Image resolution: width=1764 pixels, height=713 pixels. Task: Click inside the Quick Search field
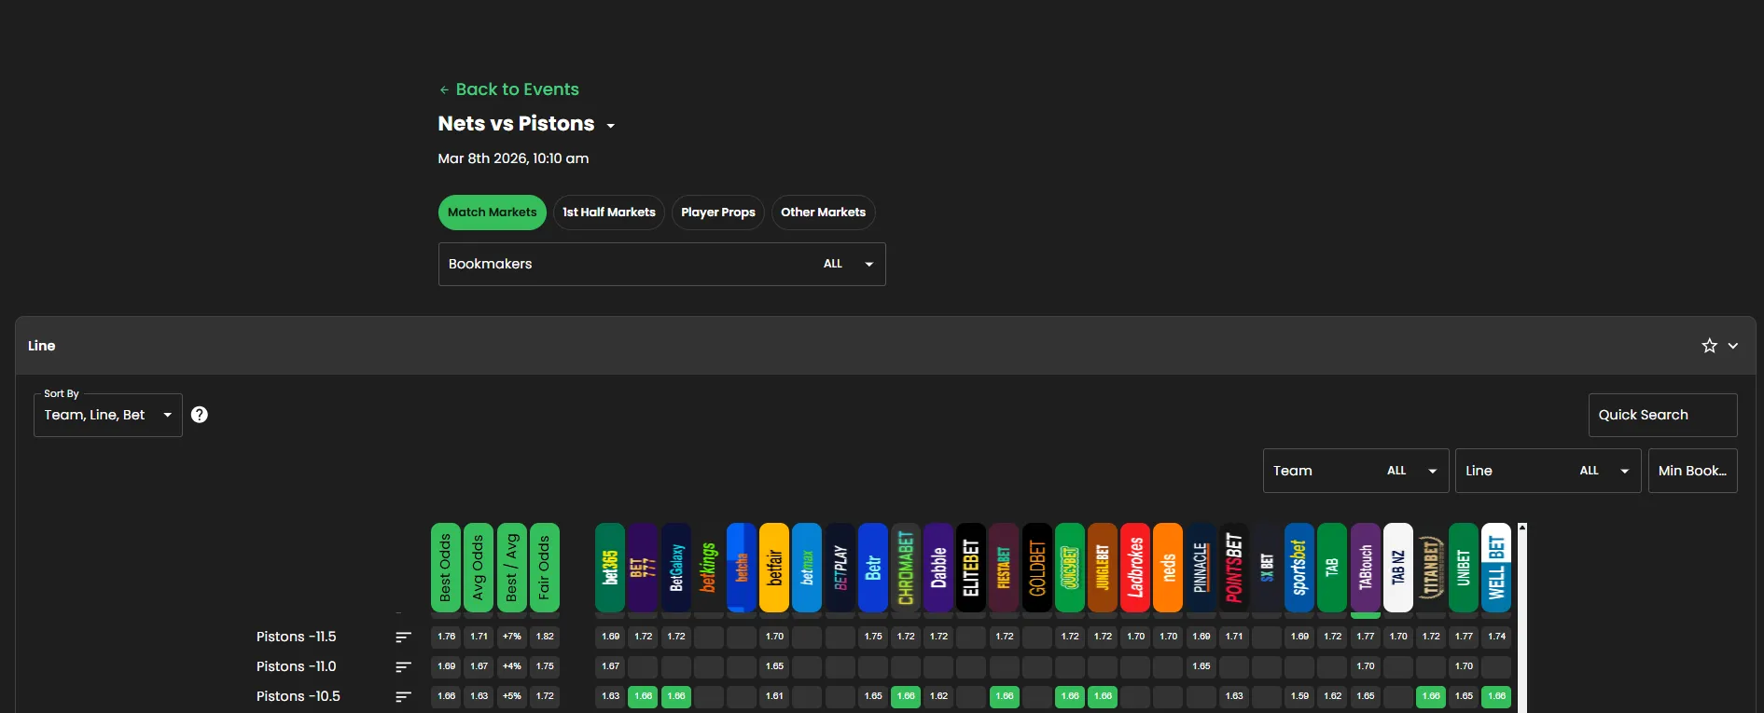[x=1663, y=415]
